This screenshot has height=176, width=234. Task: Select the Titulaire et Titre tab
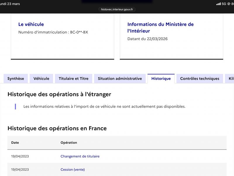point(74,79)
